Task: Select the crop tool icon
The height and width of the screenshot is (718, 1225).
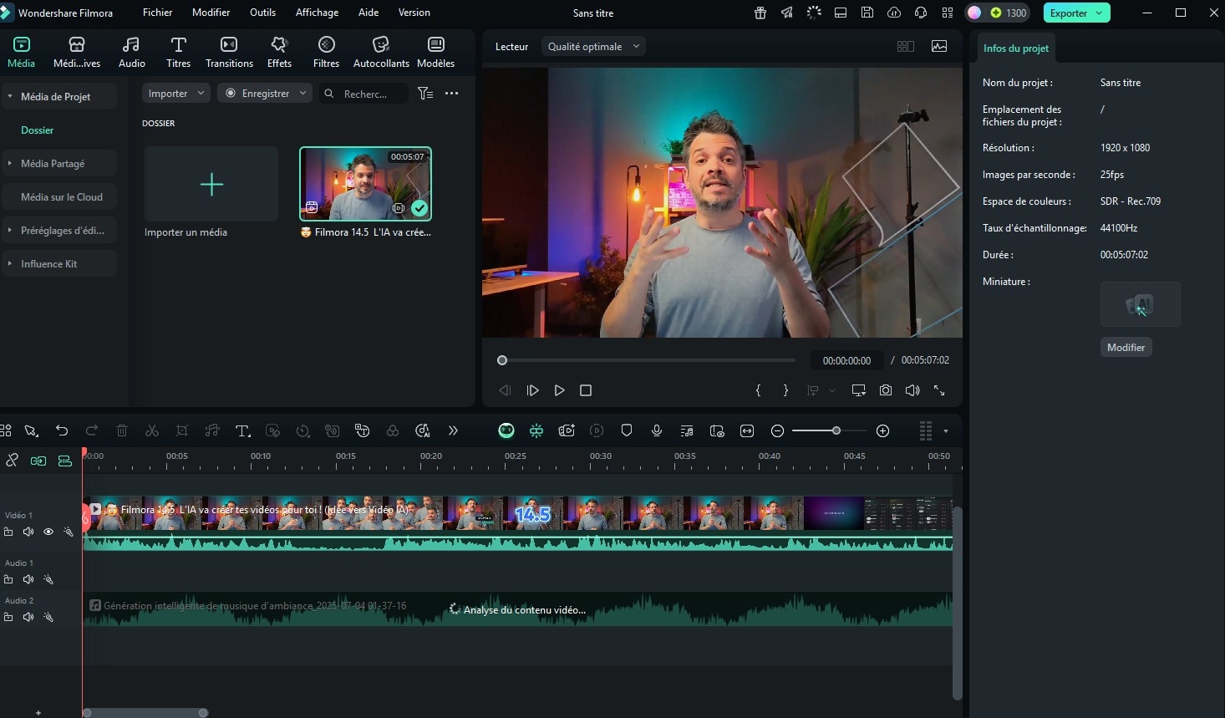Action: tap(182, 430)
